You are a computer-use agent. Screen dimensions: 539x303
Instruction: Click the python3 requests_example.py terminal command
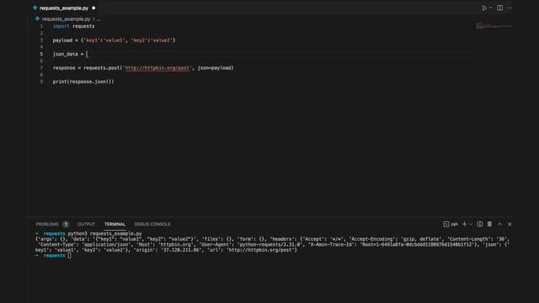pyautogui.click(x=104, y=234)
